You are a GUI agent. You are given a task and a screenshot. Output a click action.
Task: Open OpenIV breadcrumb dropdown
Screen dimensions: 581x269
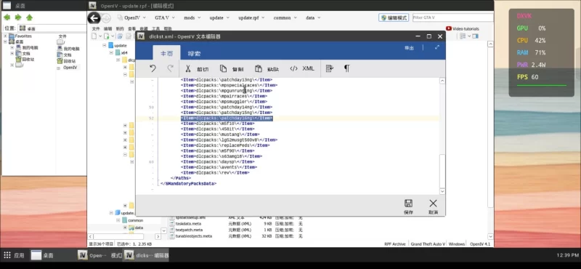145,17
